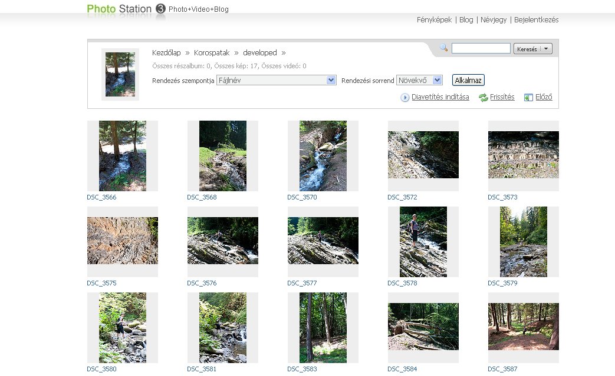Click into the search text field

pos(481,48)
